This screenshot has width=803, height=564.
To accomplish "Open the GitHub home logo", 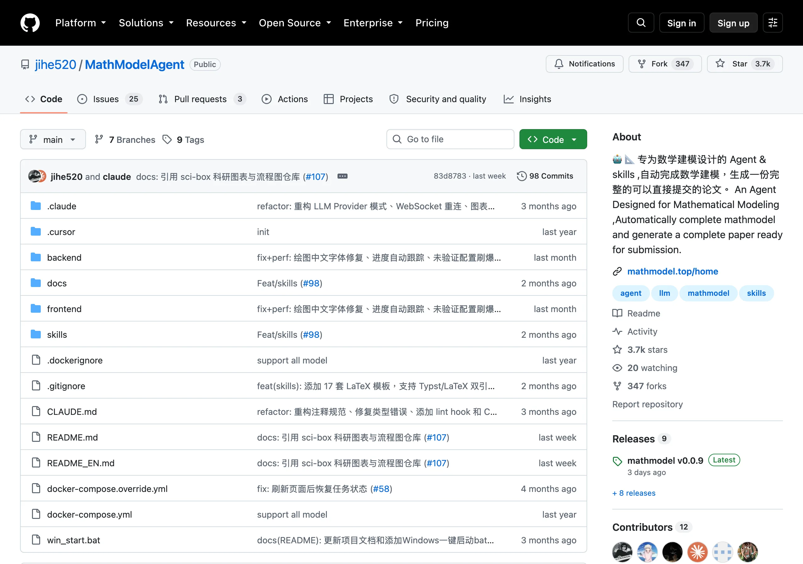I will 30,23.
